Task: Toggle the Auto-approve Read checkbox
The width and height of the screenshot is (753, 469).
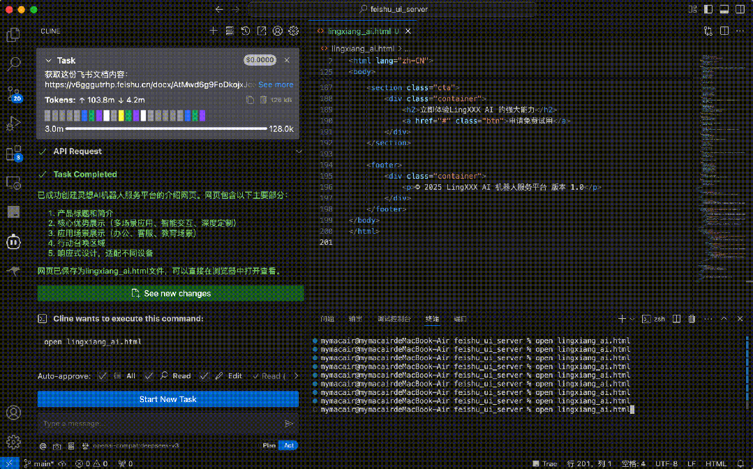Action: click(x=149, y=375)
